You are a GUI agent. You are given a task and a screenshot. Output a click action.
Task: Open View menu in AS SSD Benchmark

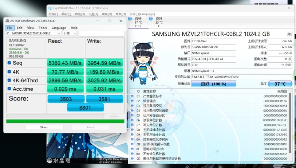click(30, 28)
